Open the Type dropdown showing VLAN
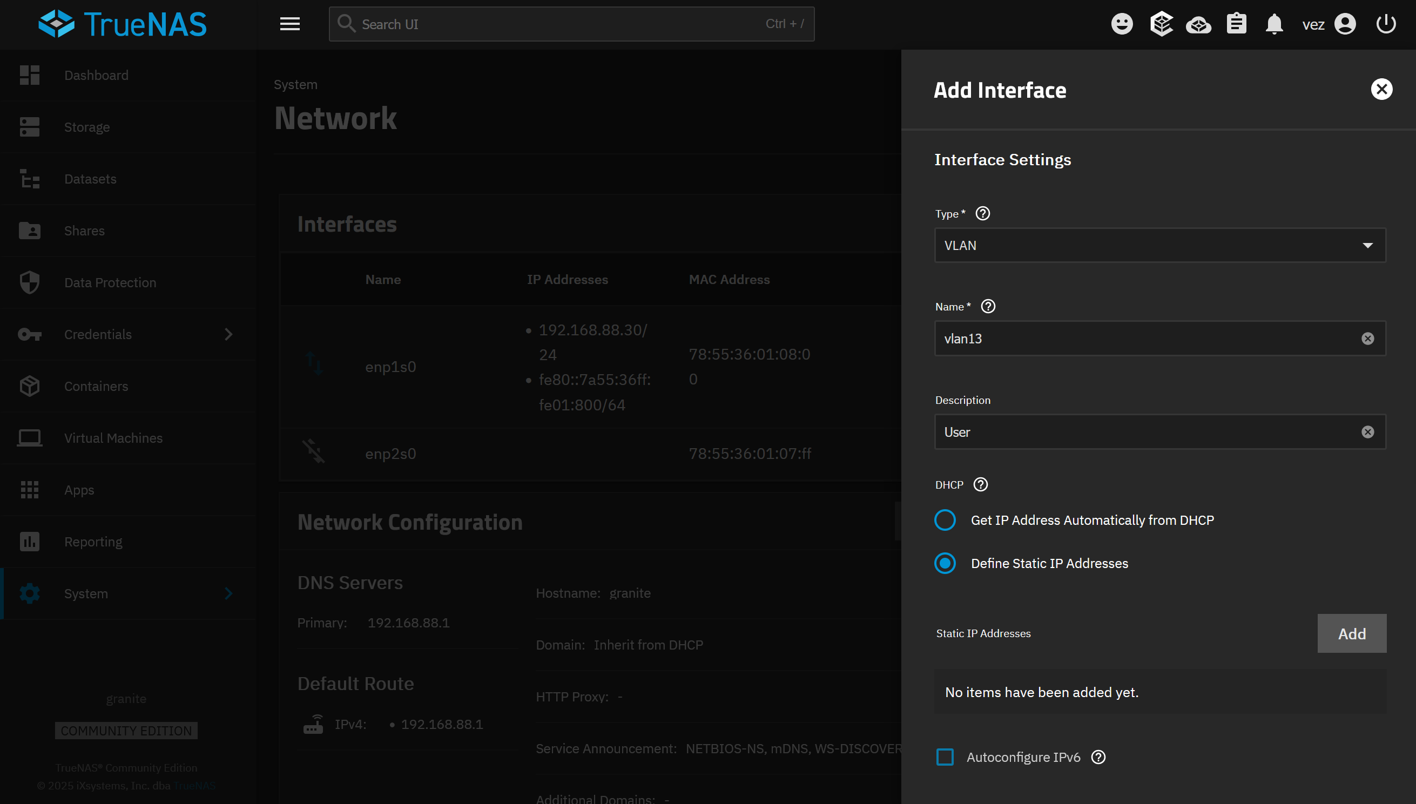Screen dimensions: 1416x804 1160,246
